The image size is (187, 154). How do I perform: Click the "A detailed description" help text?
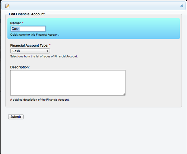click(40, 100)
